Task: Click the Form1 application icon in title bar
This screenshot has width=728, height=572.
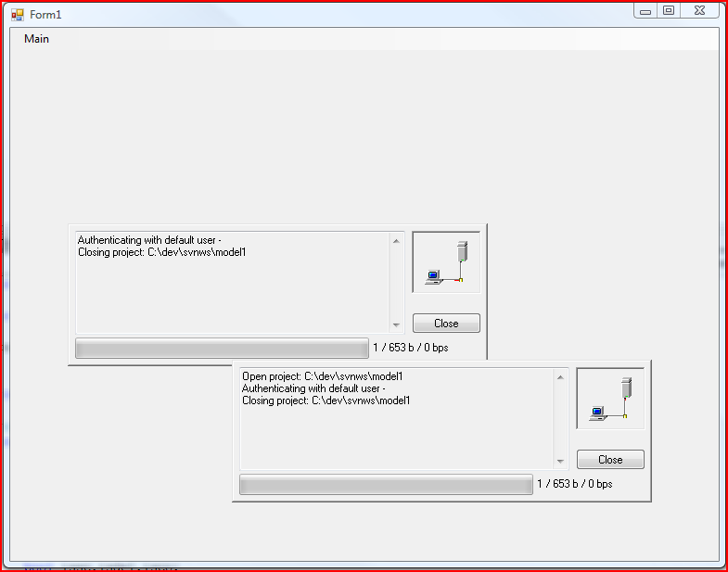Action: (17, 15)
